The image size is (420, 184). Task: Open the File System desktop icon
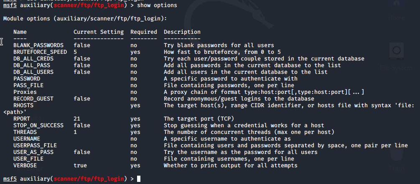click(396, 58)
